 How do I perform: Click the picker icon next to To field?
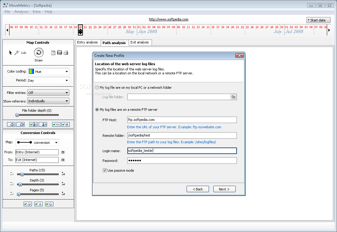point(63,160)
